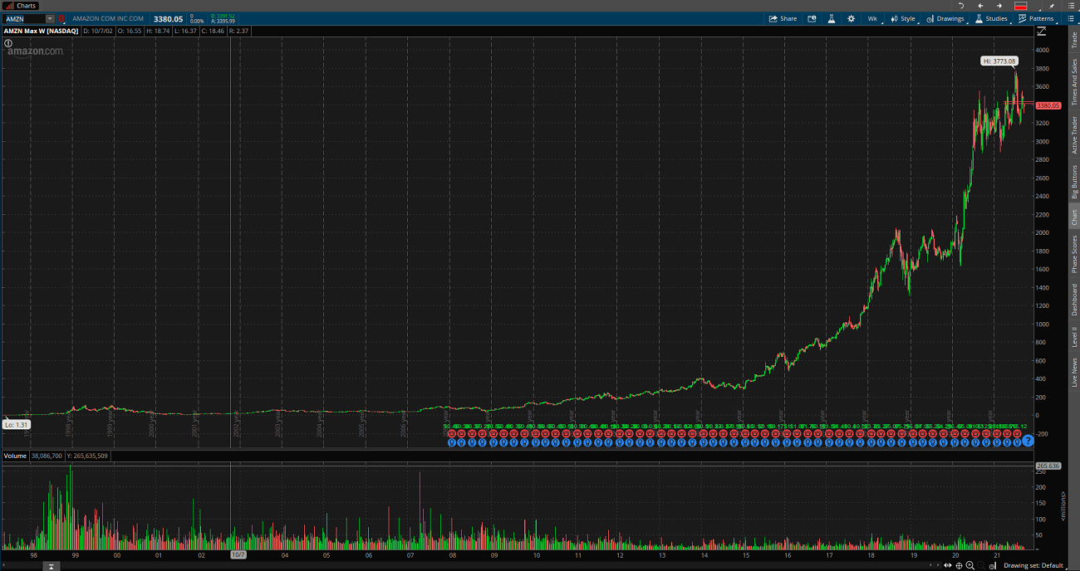1080x571 pixels.
Task: Open the Wk timeframe dropdown
Action: [872, 18]
